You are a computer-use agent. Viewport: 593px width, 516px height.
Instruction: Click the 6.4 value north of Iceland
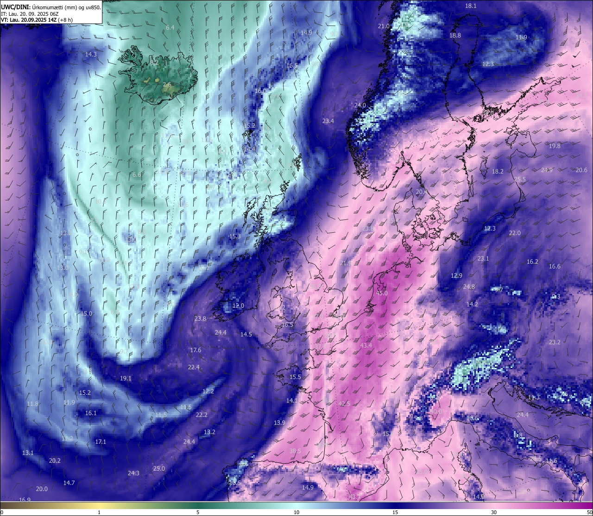[x=170, y=28]
